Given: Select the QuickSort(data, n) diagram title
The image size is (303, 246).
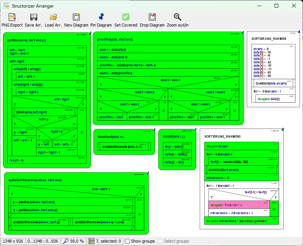Looking at the screenshot, I should click(x=110, y=137).
